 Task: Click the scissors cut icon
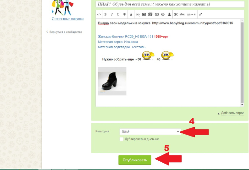pyautogui.click(x=176, y=14)
